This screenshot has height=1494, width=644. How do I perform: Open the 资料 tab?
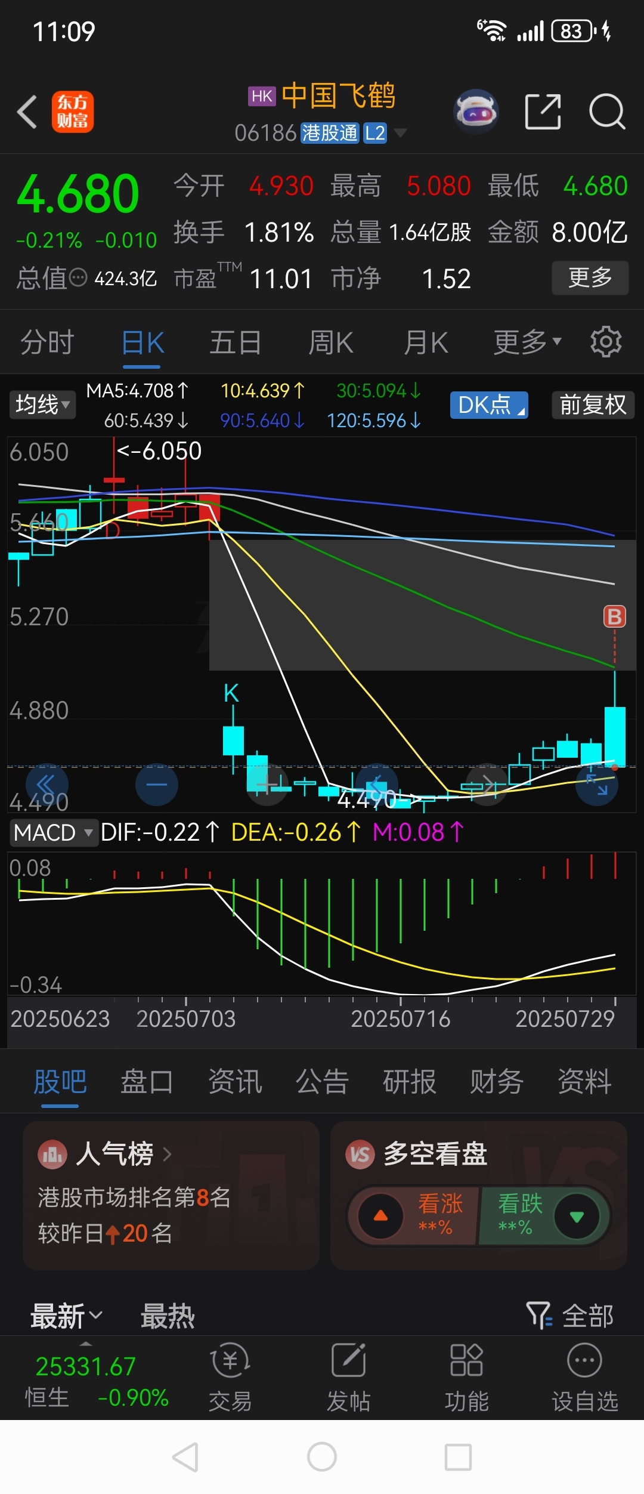[x=584, y=1082]
